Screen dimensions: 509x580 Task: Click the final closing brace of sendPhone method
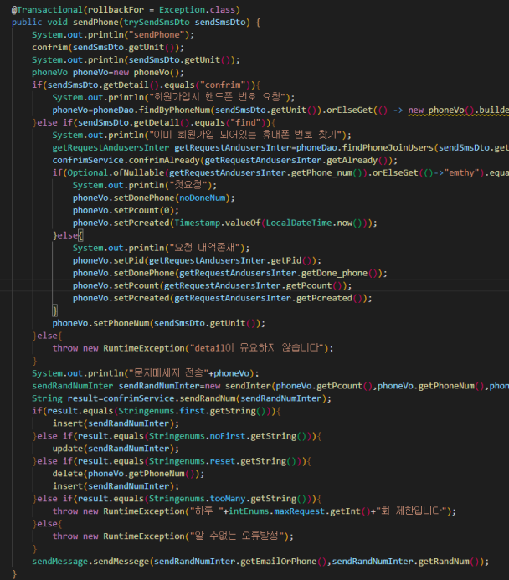click(14, 574)
